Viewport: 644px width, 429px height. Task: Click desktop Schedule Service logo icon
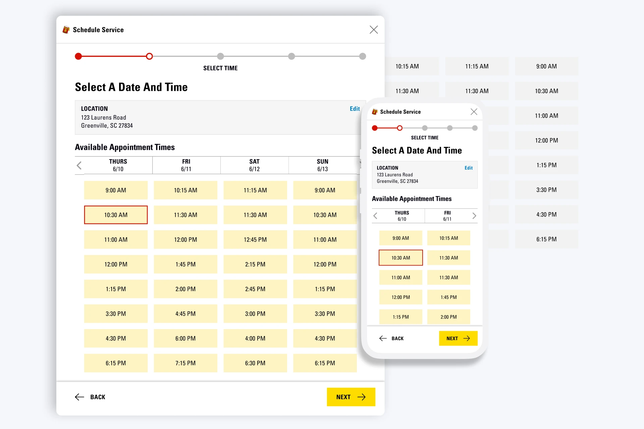[66, 30]
